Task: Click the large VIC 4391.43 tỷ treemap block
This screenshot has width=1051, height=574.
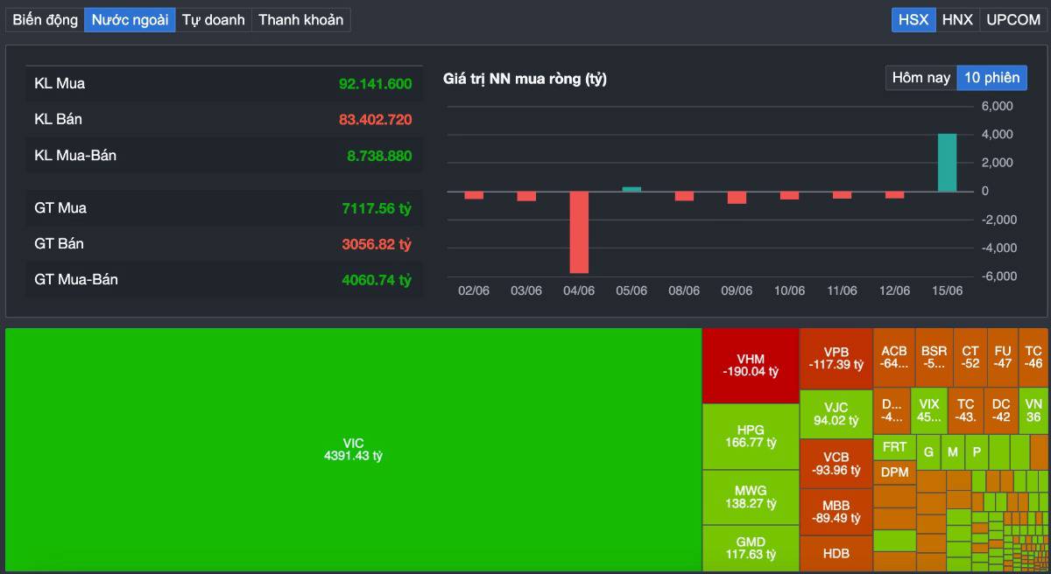Action: [x=353, y=450]
